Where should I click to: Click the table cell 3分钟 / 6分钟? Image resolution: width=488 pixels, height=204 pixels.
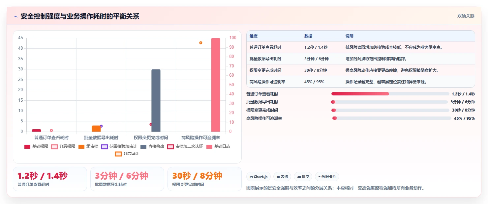point(317,59)
